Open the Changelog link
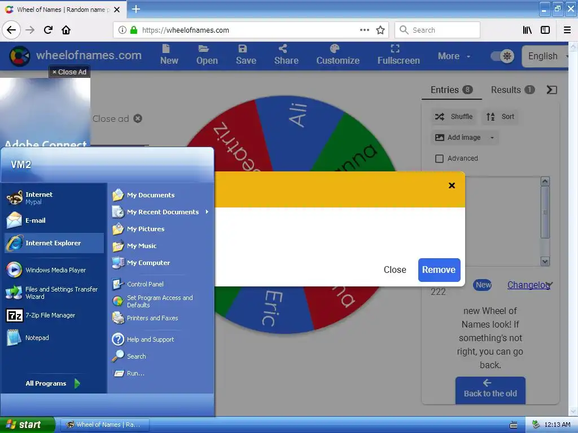578x433 pixels. [528, 285]
